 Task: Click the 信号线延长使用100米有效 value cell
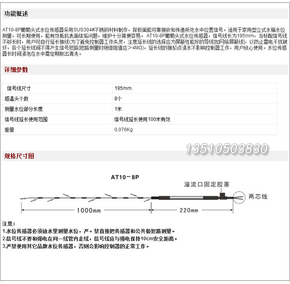click(x=194, y=119)
